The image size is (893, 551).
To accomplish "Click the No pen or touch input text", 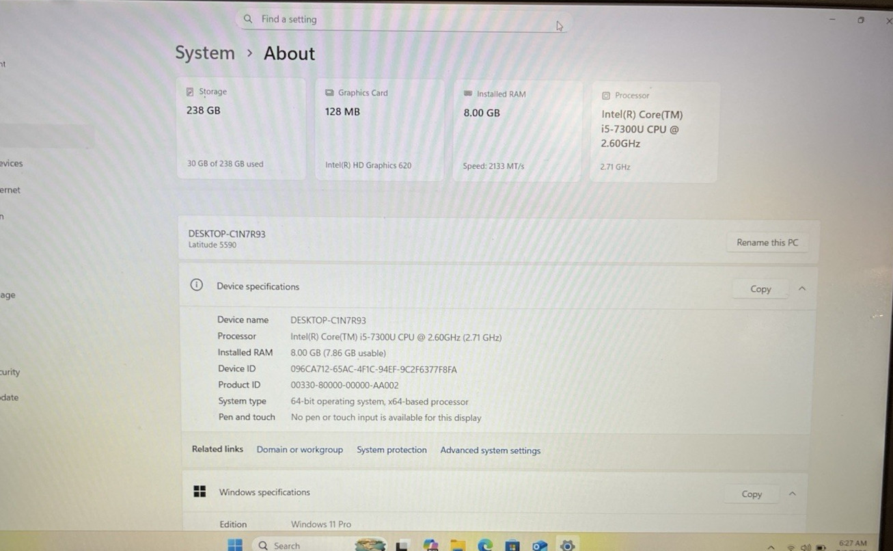I will pyautogui.click(x=386, y=418).
